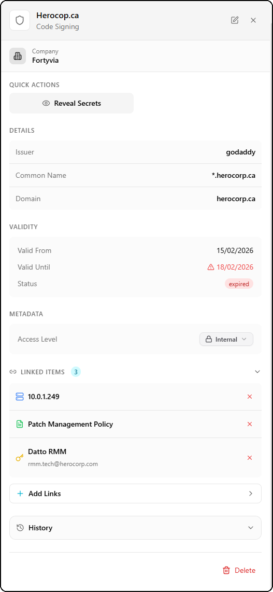Remove the 10.0.1.249 linked item
The width and height of the screenshot is (273, 592).
pos(249,397)
